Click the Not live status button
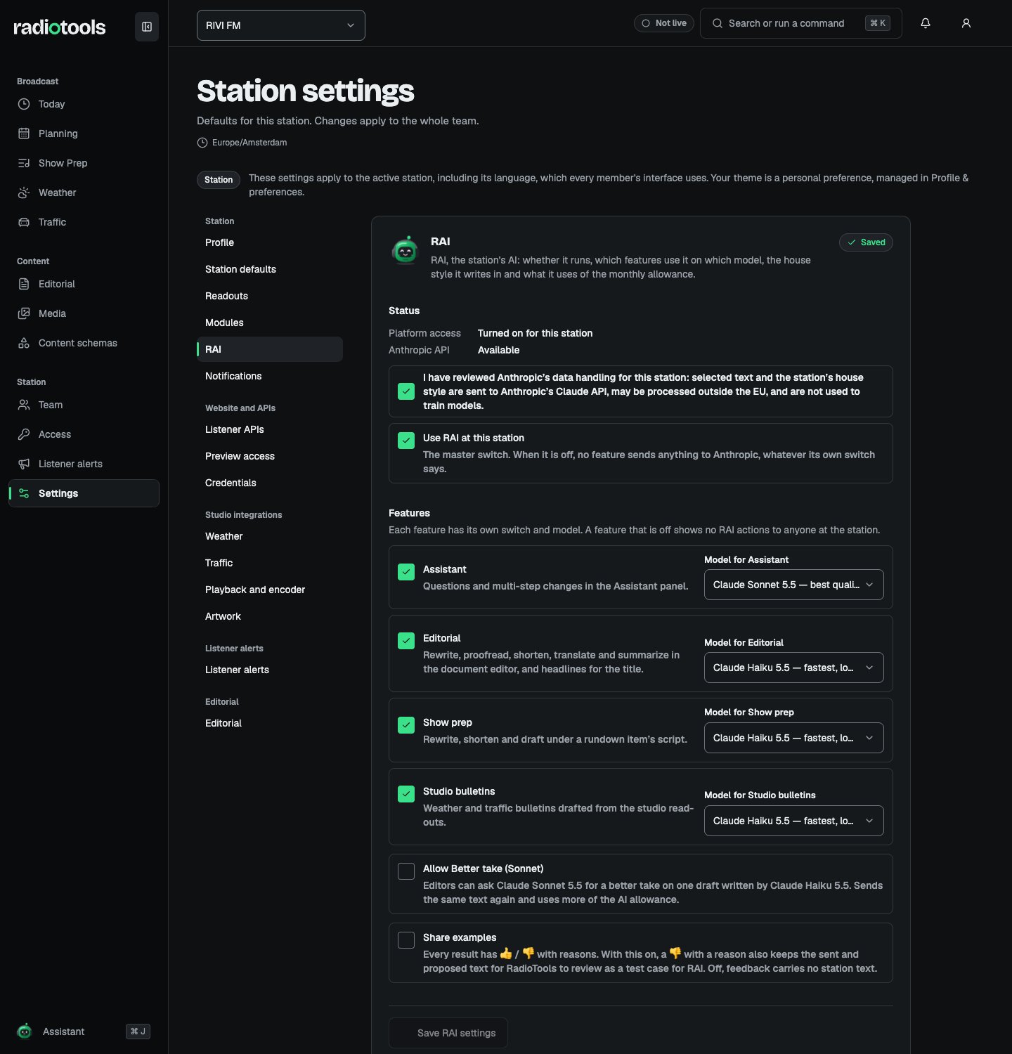This screenshot has width=1012, height=1054. click(664, 23)
